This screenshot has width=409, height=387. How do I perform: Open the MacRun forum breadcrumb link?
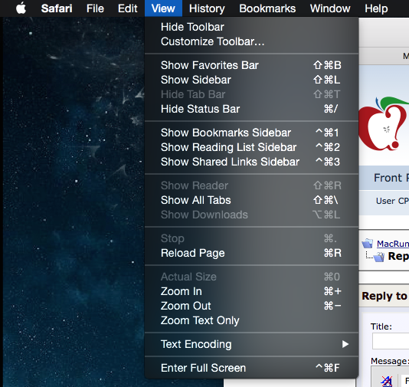coord(393,244)
